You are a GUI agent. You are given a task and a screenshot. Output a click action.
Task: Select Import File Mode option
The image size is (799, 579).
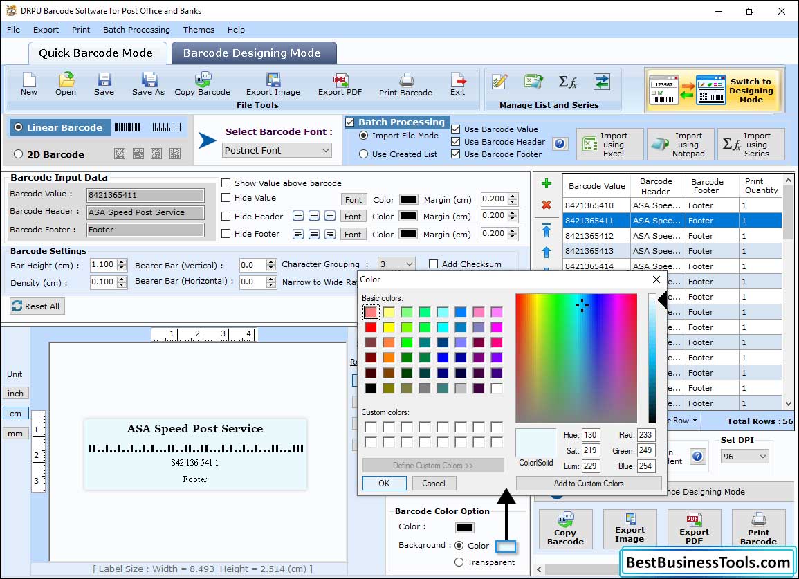363,136
